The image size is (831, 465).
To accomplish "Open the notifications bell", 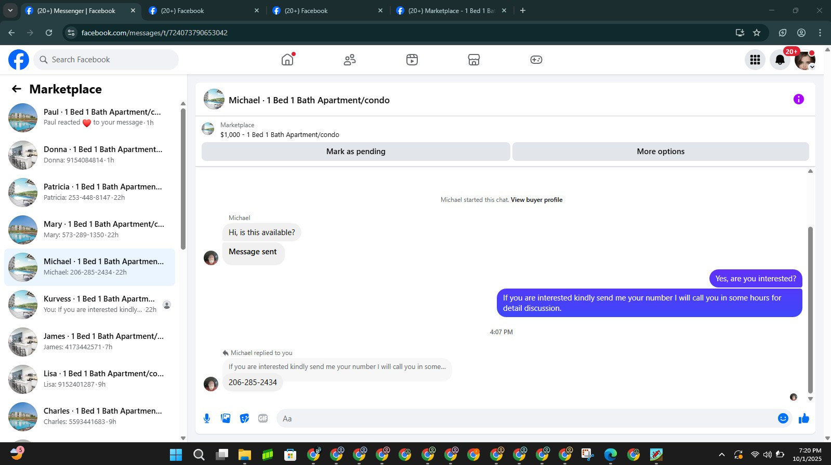I will (780, 60).
